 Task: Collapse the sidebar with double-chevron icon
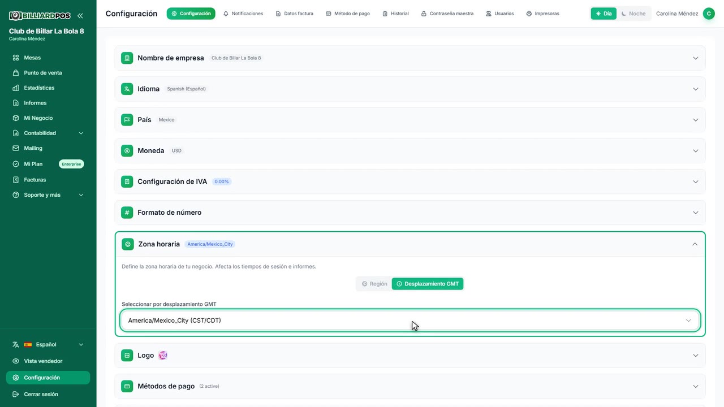80,16
